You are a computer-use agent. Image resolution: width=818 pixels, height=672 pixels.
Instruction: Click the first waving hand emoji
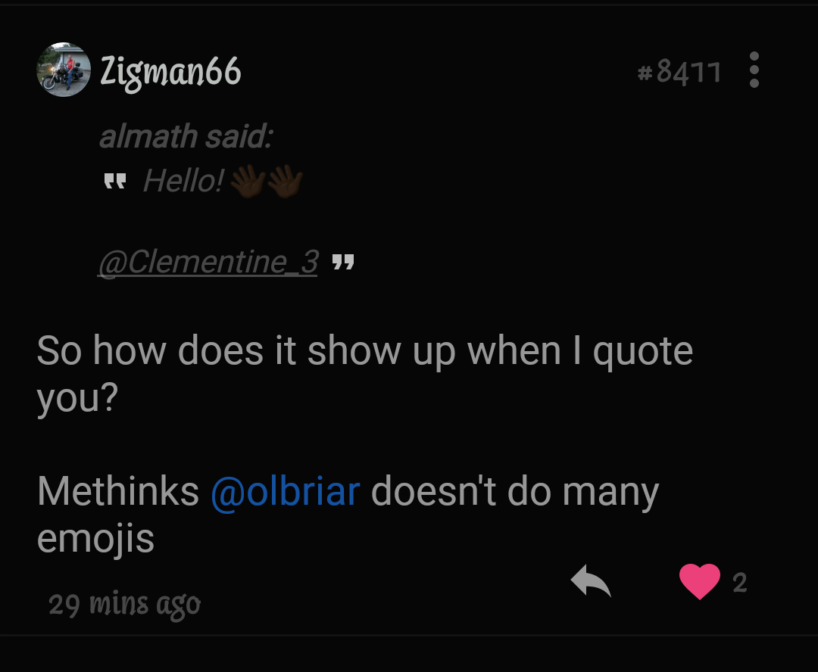(247, 182)
